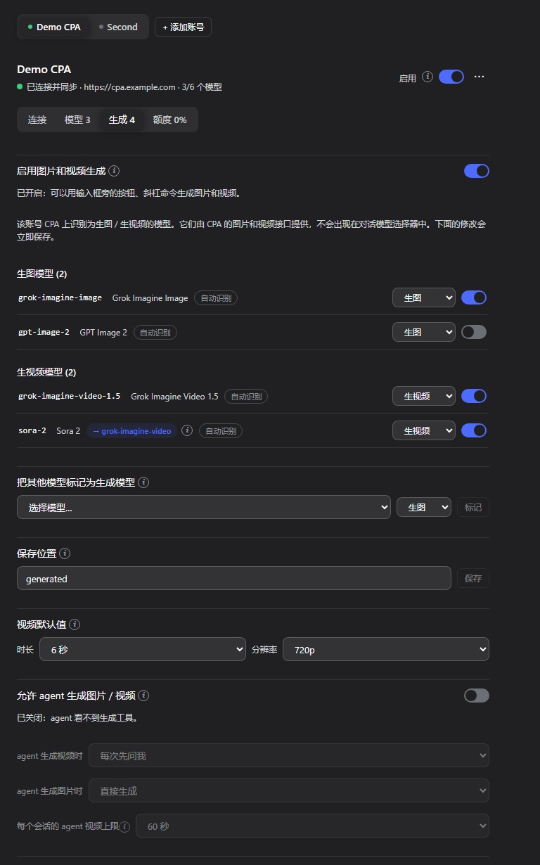Image resolution: width=540 pixels, height=865 pixels.
Task: Open the 选择模型... dropdown
Action: (x=204, y=507)
